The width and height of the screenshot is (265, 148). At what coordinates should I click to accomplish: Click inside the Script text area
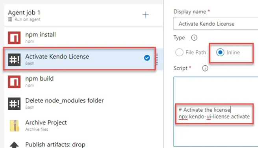point(216,111)
